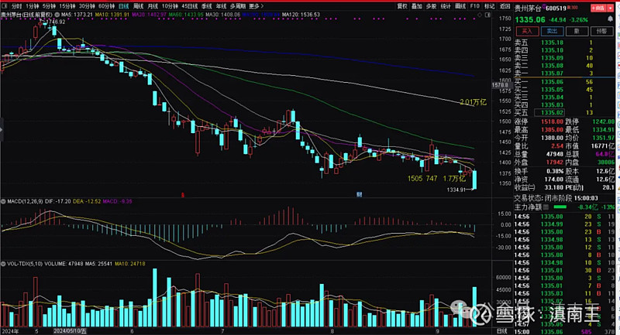
Task: Add stock with +自选 button
Action: tap(598, 8)
